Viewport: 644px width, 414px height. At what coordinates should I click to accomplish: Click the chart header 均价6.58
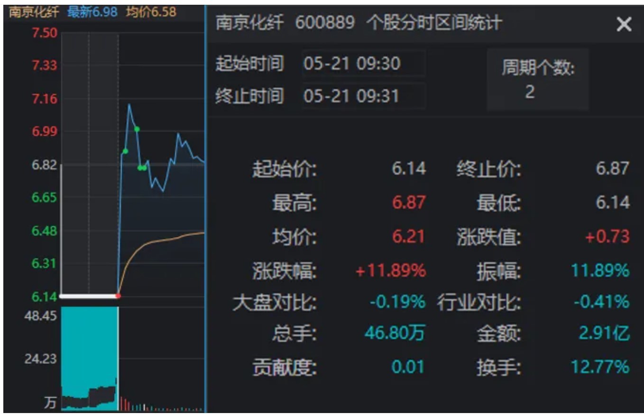pyautogui.click(x=151, y=12)
